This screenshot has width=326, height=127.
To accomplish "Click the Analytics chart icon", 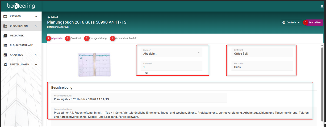I will 5,55.
